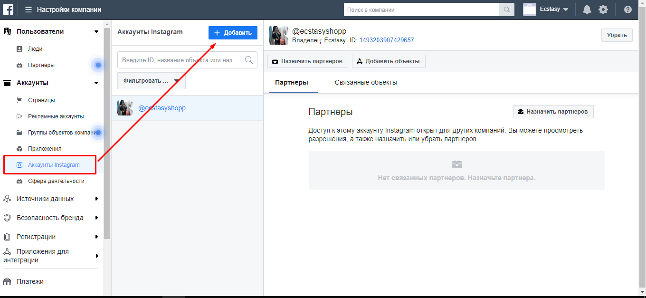Click the Ecstasy company avatar
The image size is (646, 298).
530,10
